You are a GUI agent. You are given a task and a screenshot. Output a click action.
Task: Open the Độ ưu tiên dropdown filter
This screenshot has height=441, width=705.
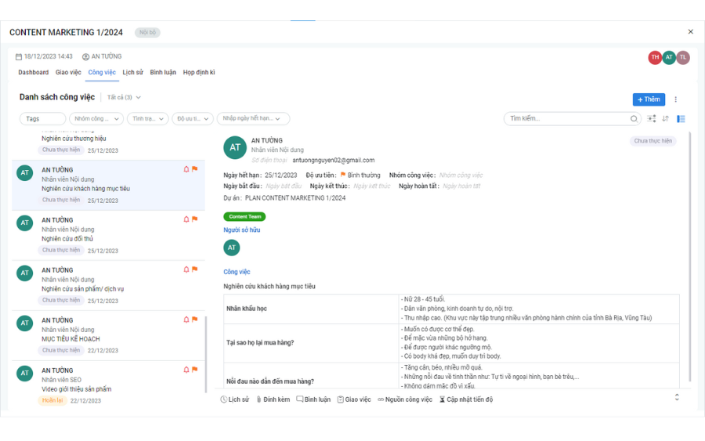[x=193, y=119]
